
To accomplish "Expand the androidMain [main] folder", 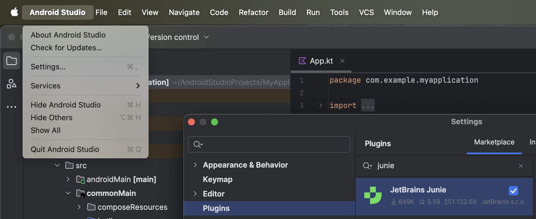I will pyautogui.click(x=68, y=179).
